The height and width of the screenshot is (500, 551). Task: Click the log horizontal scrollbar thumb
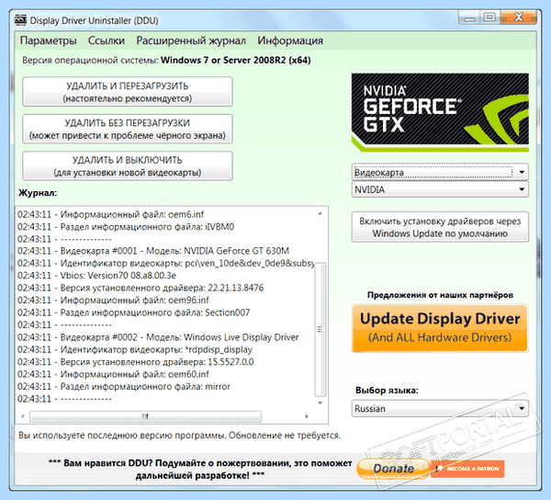point(145,416)
